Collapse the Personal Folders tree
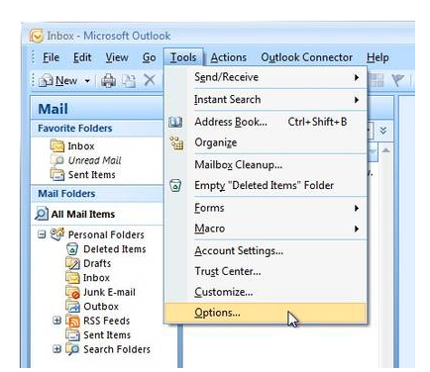This screenshot has width=430, height=372. coord(42,234)
